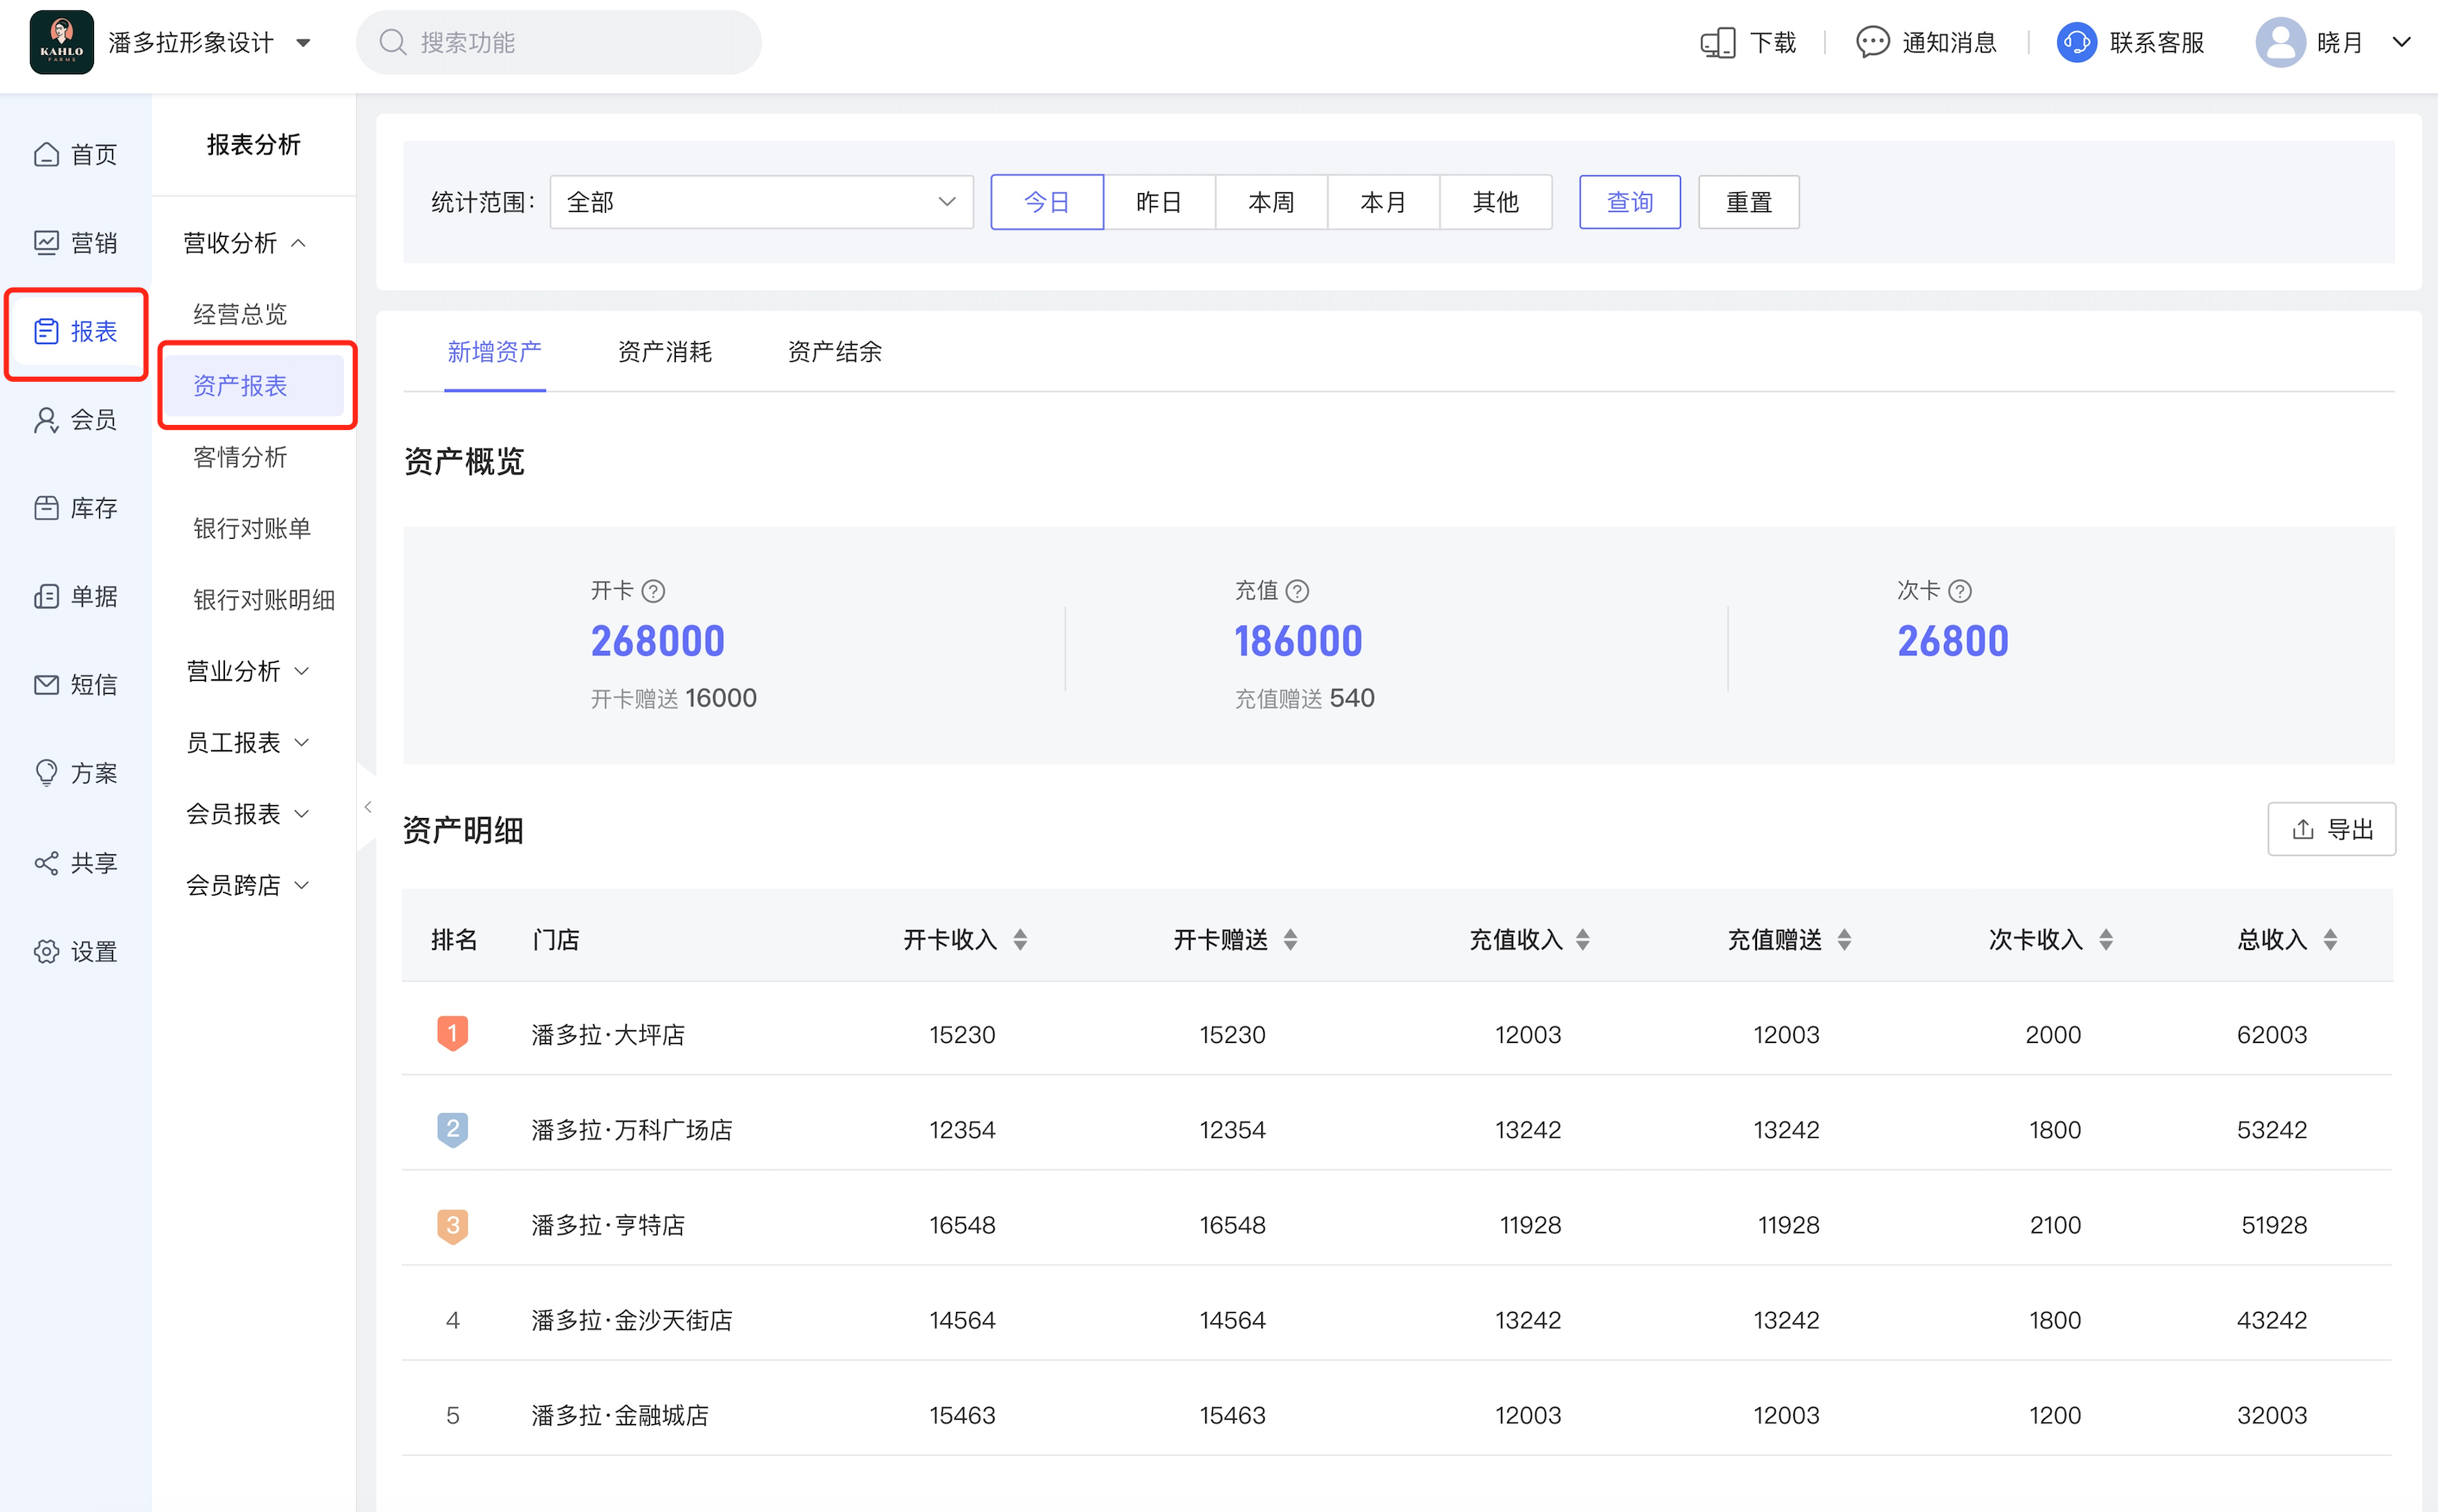Viewport: 2438px width, 1512px height.
Task: Click the home icon in the sidebar
Action: tap(46, 154)
